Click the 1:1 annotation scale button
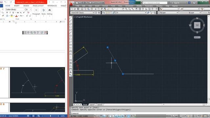The image size is (210, 118). point(183,116)
